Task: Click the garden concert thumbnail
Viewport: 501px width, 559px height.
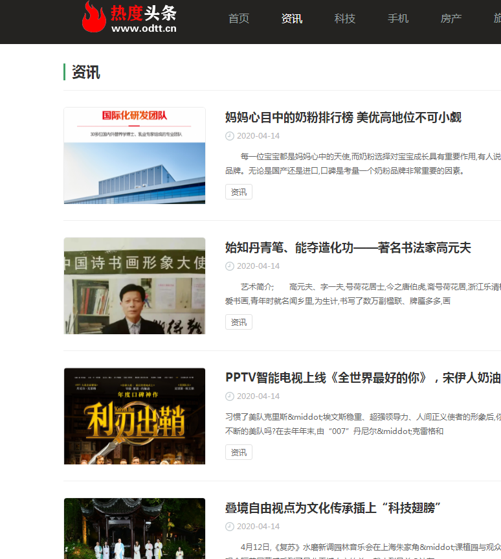Action: pyautogui.click(x=135, y=529)
